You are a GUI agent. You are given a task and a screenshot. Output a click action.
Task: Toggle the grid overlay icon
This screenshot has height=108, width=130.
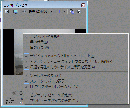click(58, 11)
